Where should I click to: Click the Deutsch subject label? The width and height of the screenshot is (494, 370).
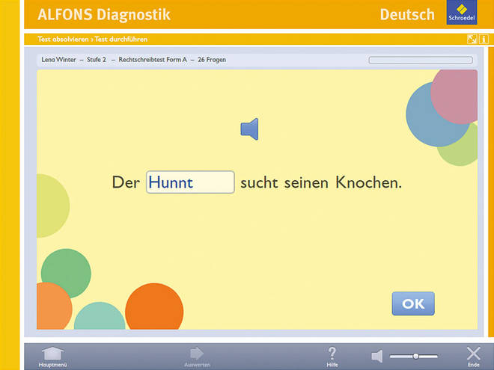(407, 14)
